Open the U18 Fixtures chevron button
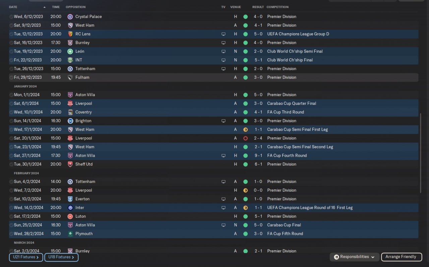Viewport: 429px width, 267px height. click(x=61, y=257)
